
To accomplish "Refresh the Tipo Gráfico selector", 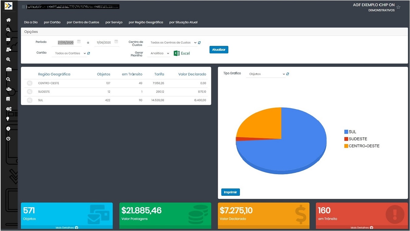I will pos(288,74).
